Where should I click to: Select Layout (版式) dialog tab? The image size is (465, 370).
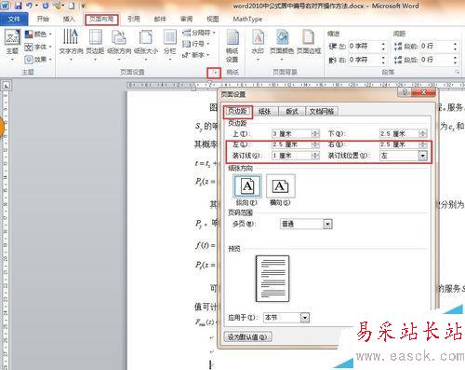tap(292, 111)
